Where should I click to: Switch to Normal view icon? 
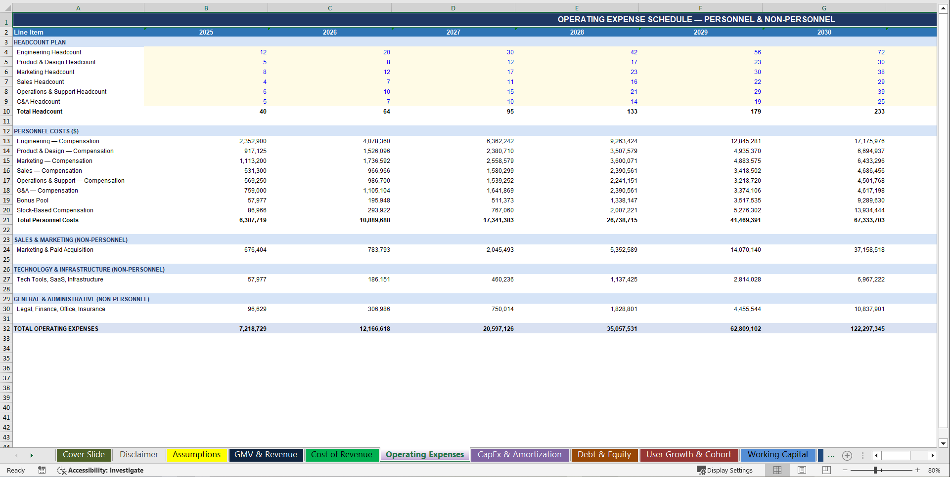click(x=777, y=470)
